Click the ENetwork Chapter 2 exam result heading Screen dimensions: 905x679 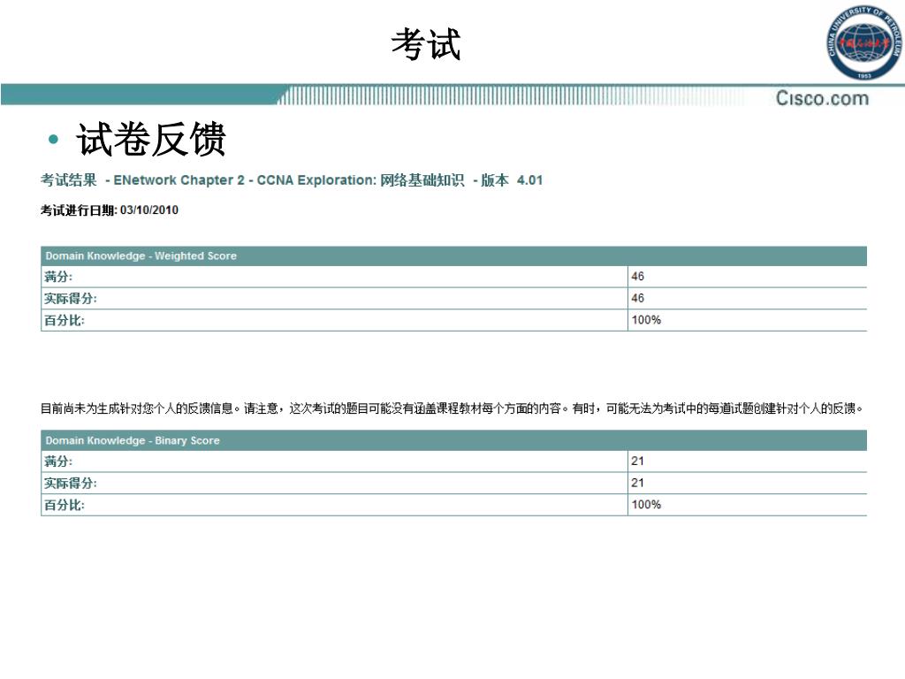click(292, 180)
